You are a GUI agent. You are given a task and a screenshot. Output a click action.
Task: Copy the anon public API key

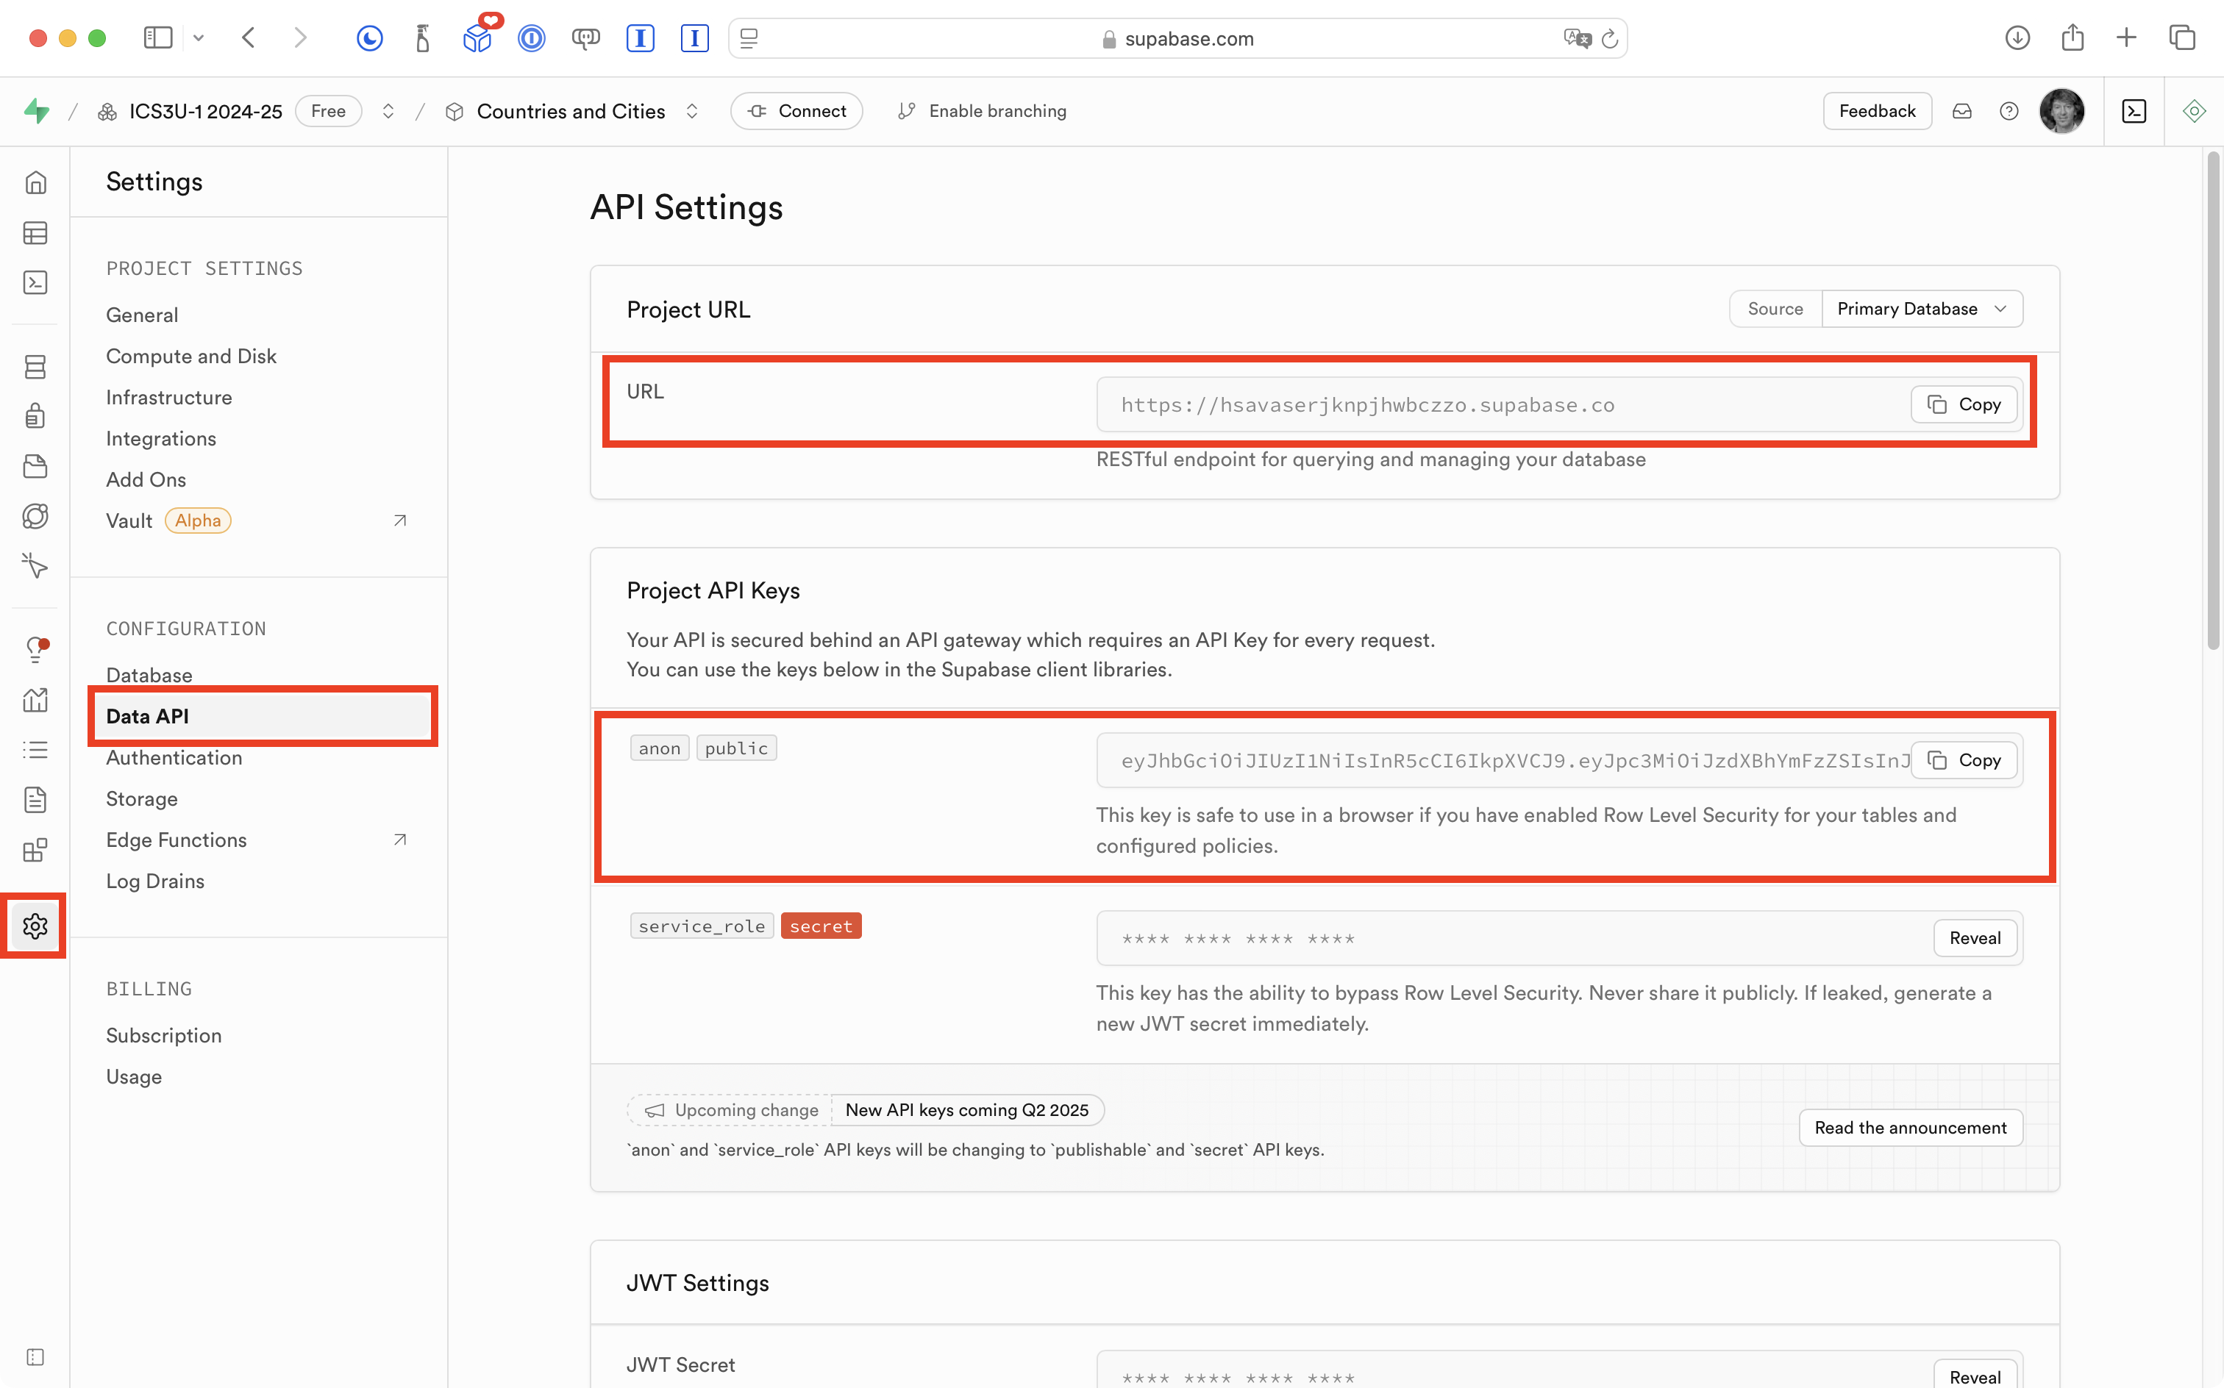[1963, 760]
